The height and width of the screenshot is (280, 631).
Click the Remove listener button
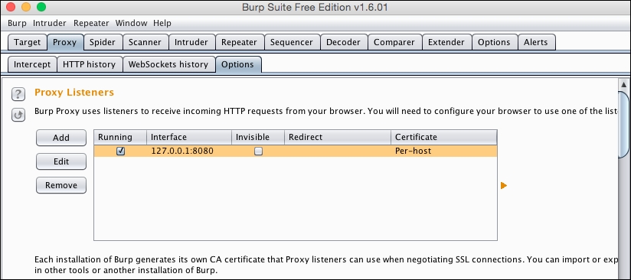tap(61, 185)
